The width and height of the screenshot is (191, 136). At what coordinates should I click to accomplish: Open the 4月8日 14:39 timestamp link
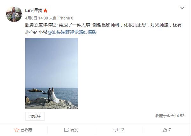(x=37, y=18)
